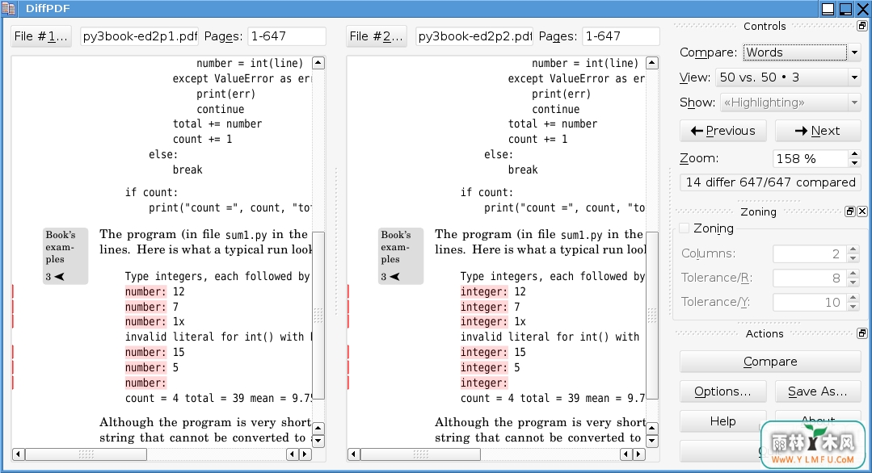Click the left pane scroll-up arrow
Image resolution: width=872 pixels, height=473 pixels.
[318, 63]
